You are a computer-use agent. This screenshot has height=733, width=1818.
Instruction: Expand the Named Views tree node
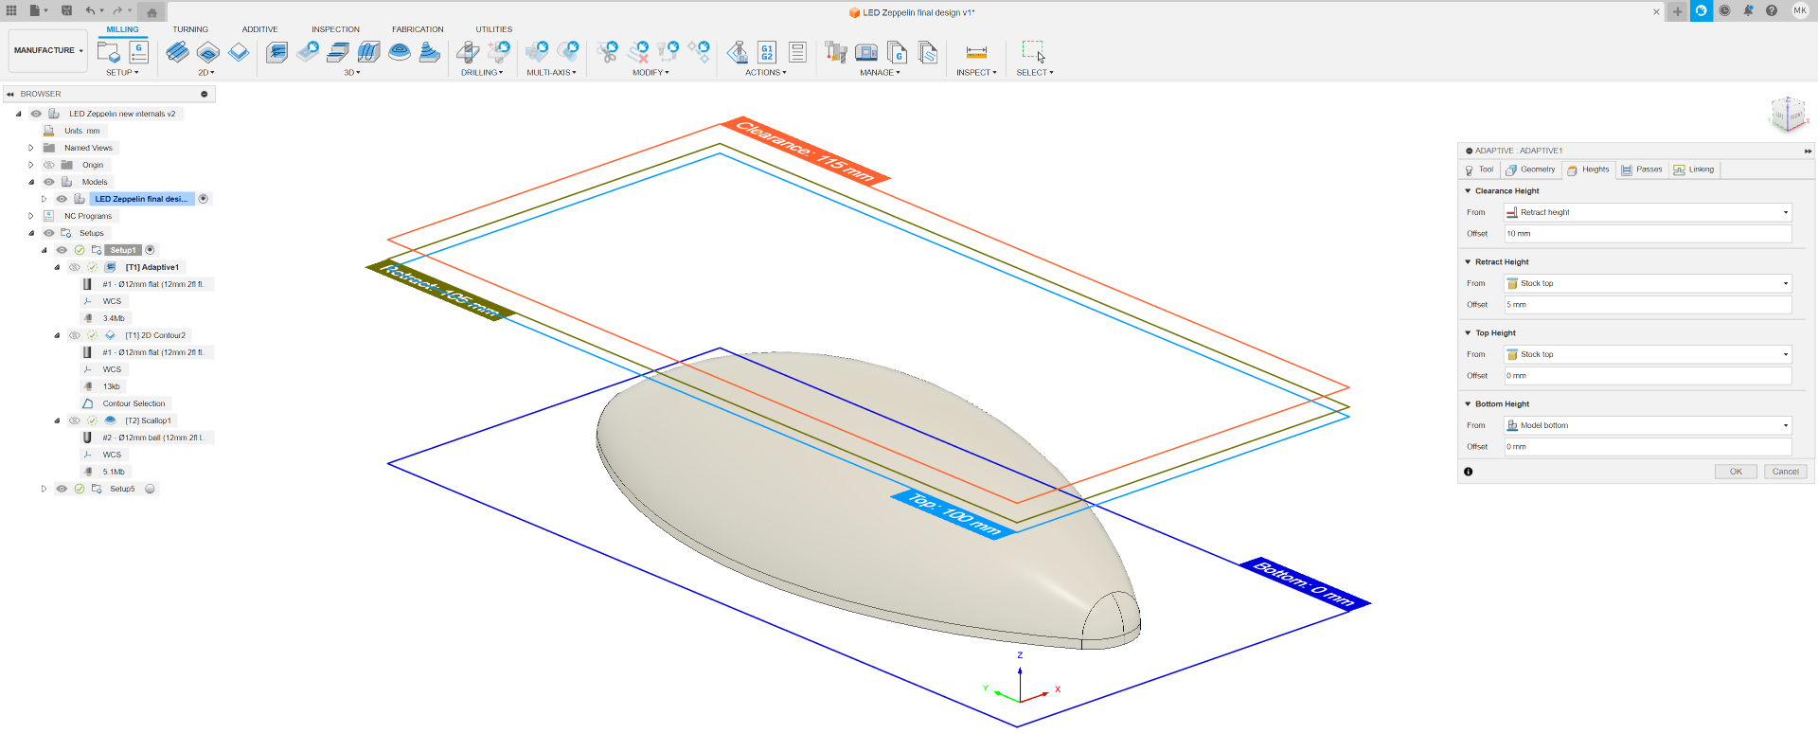click(x=31, y=148)
